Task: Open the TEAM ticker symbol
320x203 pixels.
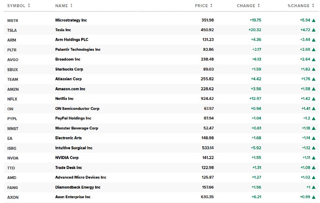Action: [13, 79]
